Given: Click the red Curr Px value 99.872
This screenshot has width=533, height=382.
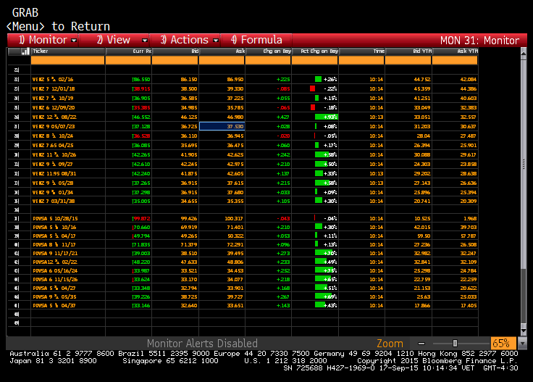Looking at the screenshot, I should 141,218.
